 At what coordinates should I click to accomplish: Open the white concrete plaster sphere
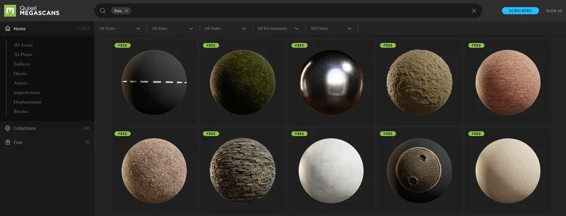click(331, 171)
